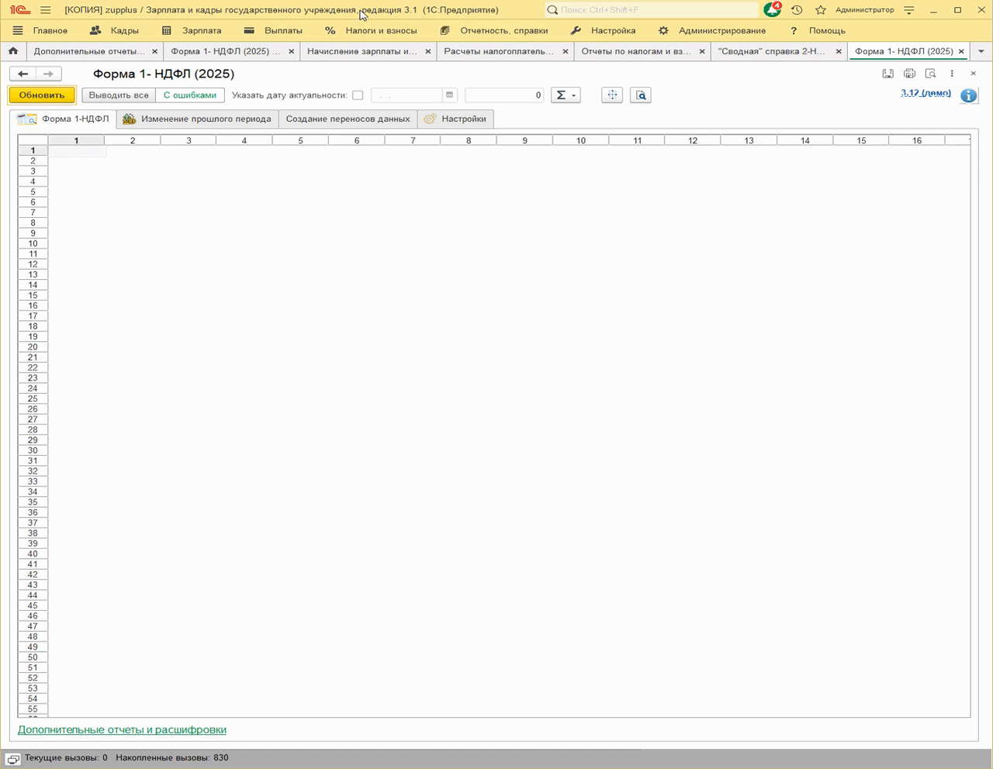993x769 pixels.
Task: Open the 1C main menu logo
Action: (x=20, y=10)
